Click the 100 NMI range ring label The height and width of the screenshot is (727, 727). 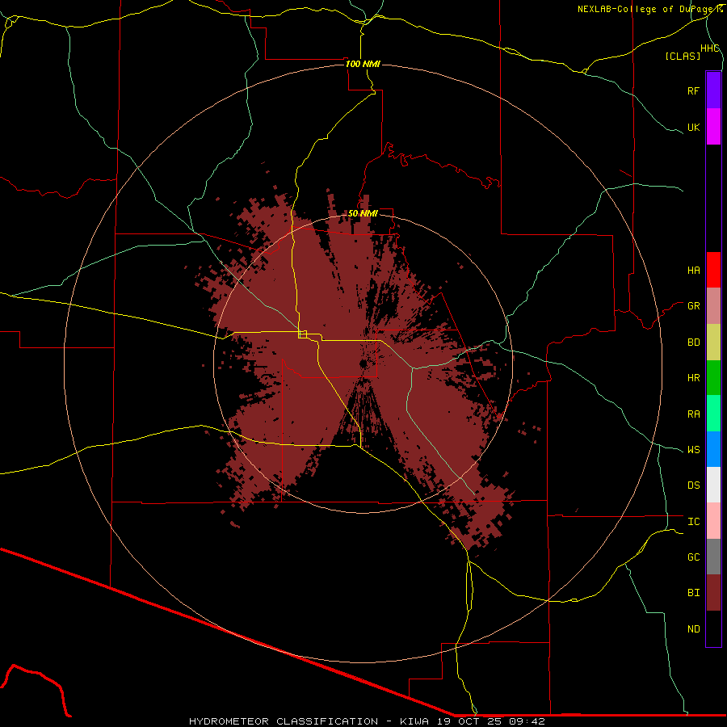(363, 64)
